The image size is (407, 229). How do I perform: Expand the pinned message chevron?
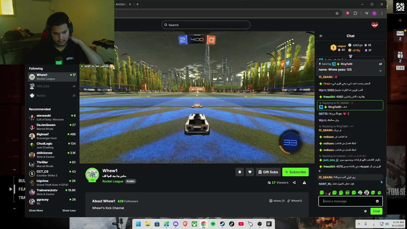(380, 71)
